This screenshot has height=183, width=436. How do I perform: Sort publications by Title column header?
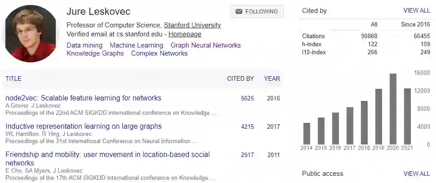pyautogui.click(x=13, y=78)
